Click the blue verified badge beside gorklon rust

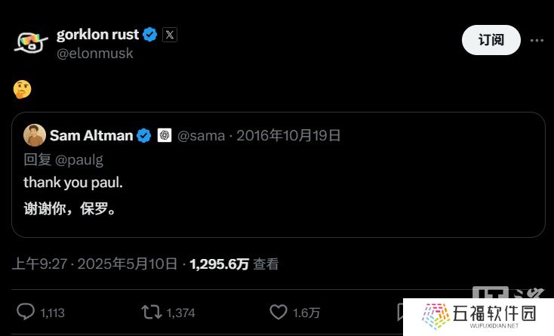pyautogui.click(x=149, y=35)
